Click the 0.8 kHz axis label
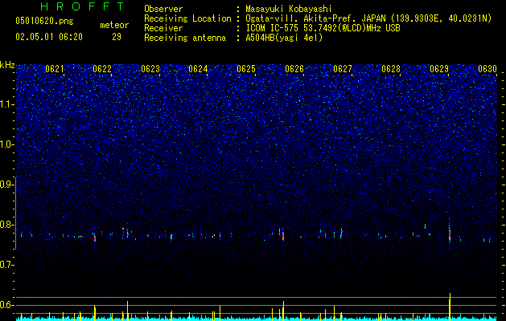Viewport: 506px width, 321px height. click(x=7, y=225)
